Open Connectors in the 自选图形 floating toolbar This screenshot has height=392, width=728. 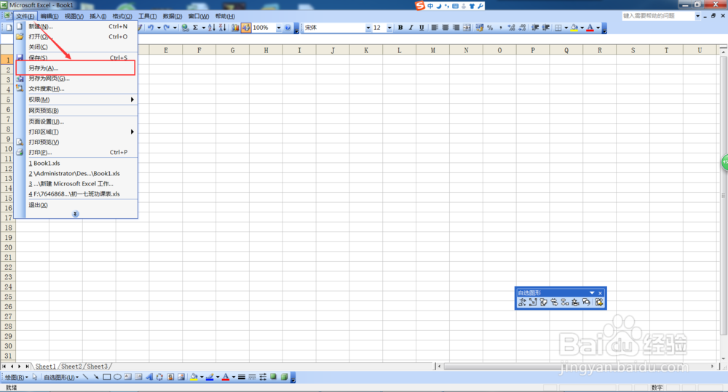(533, 302)
